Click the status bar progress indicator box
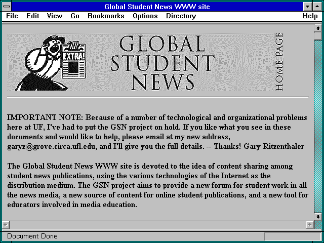 [293, 236]
